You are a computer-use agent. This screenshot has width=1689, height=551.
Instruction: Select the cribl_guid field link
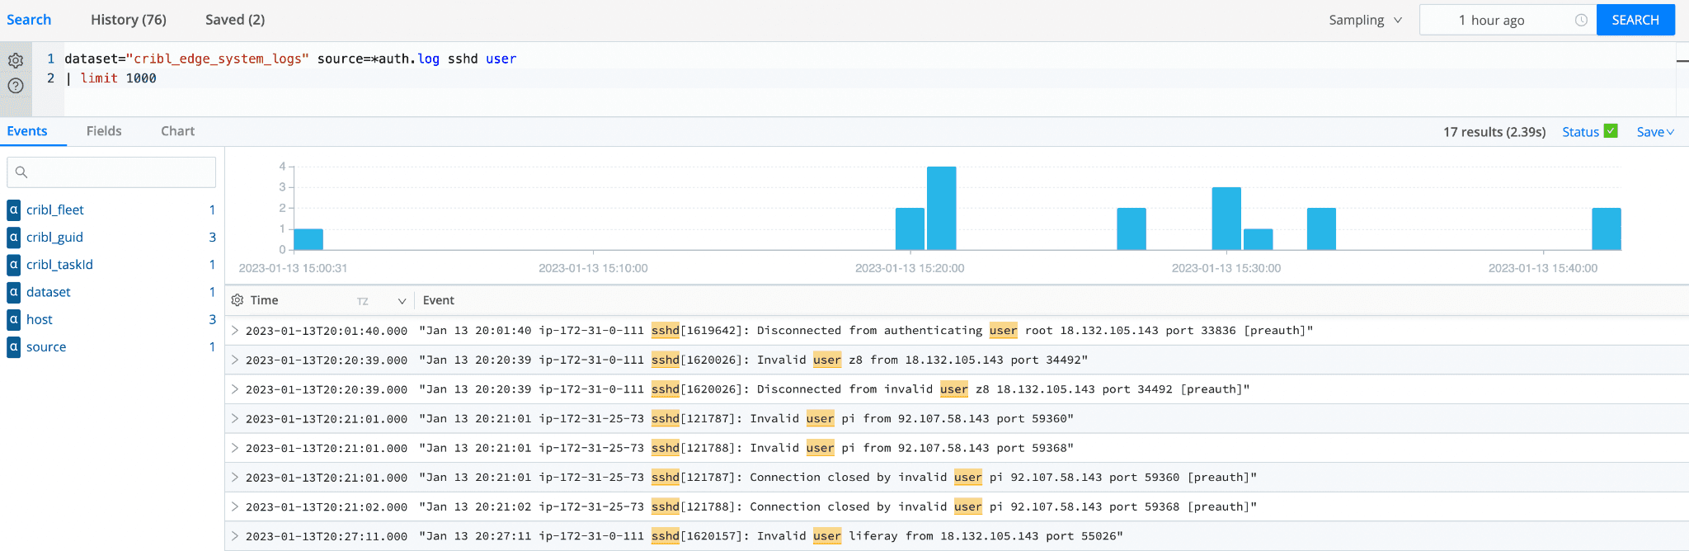54,238
